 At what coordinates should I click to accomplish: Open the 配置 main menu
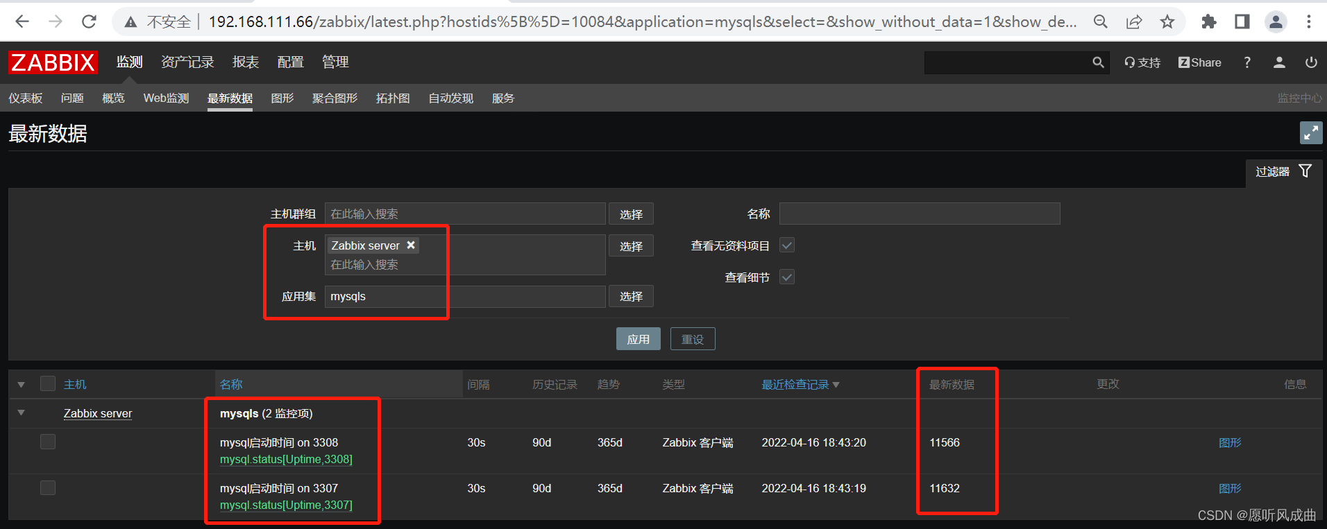pos(291,62)
